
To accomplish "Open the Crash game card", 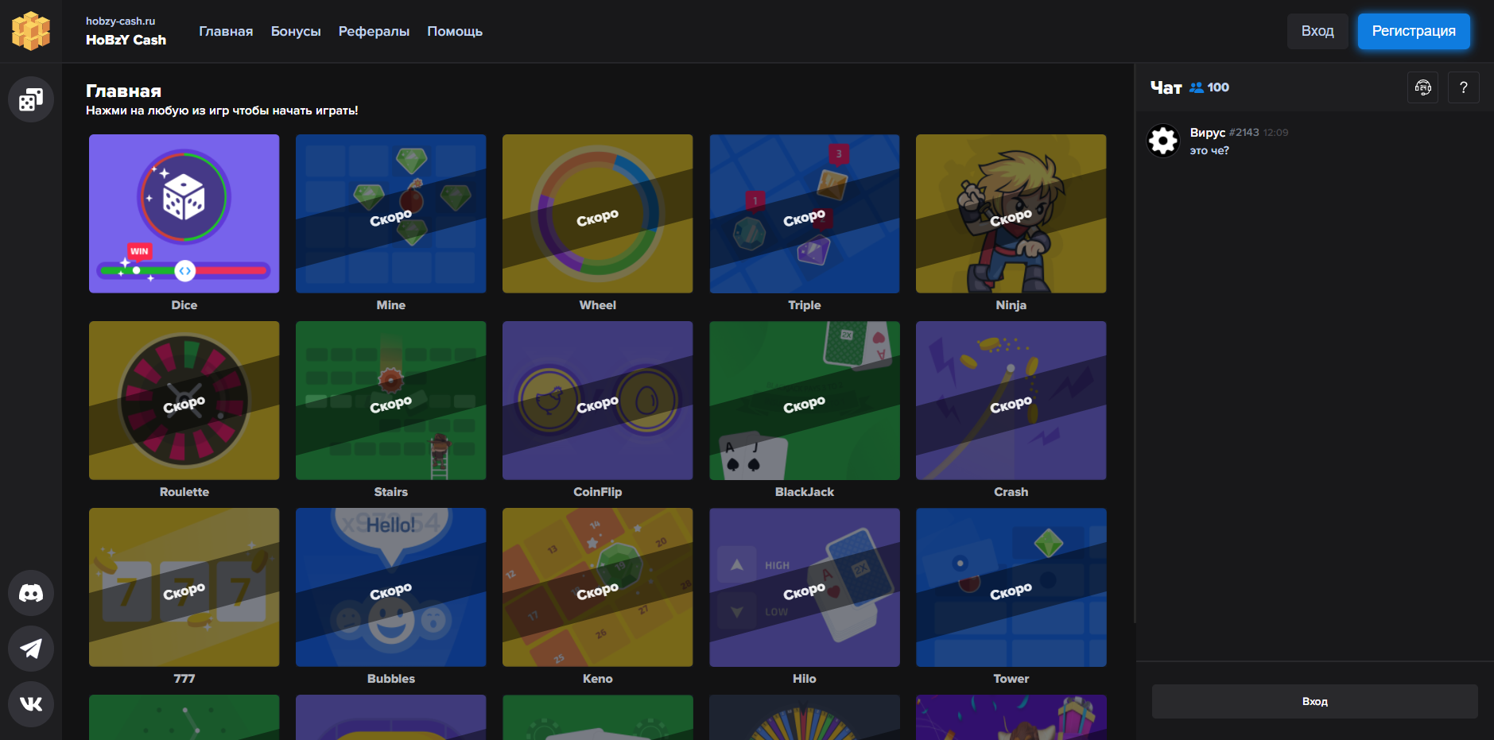I will 1011,401.
